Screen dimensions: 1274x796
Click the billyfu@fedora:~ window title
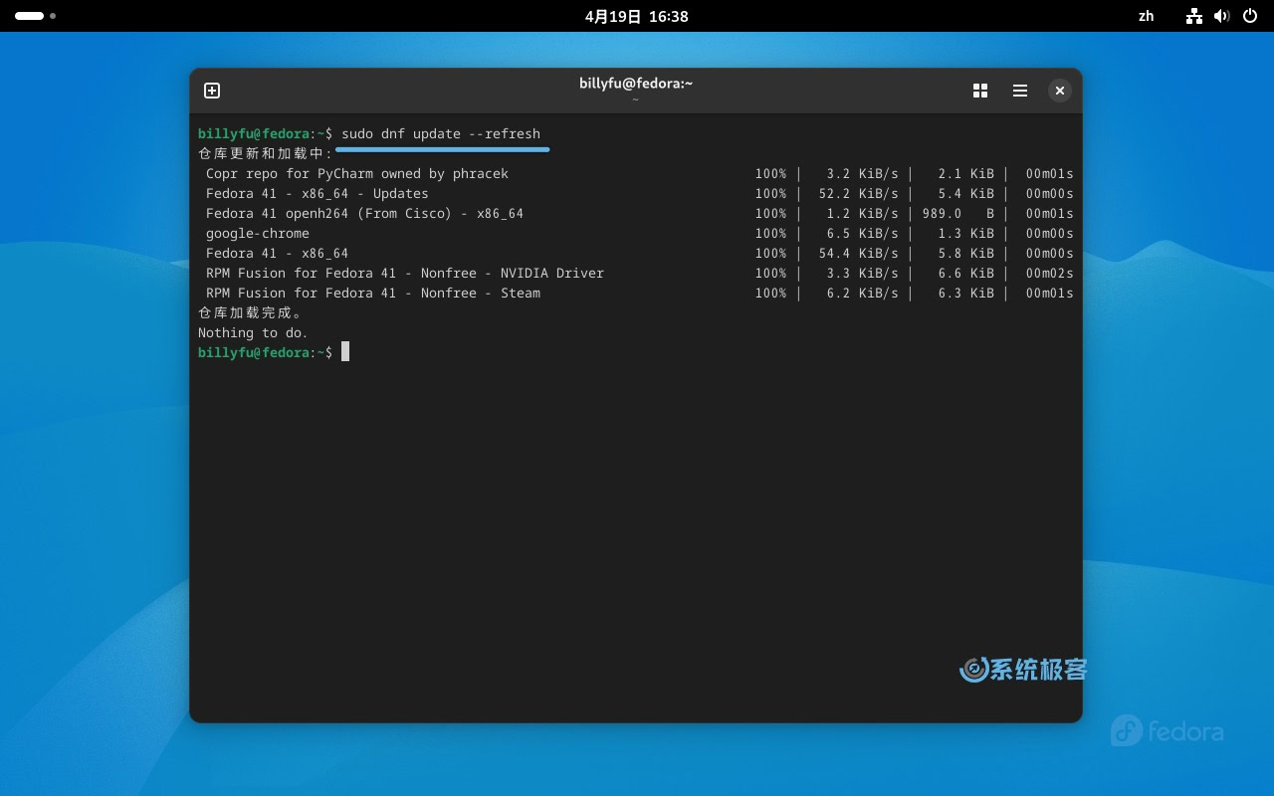tap(636, 84)
